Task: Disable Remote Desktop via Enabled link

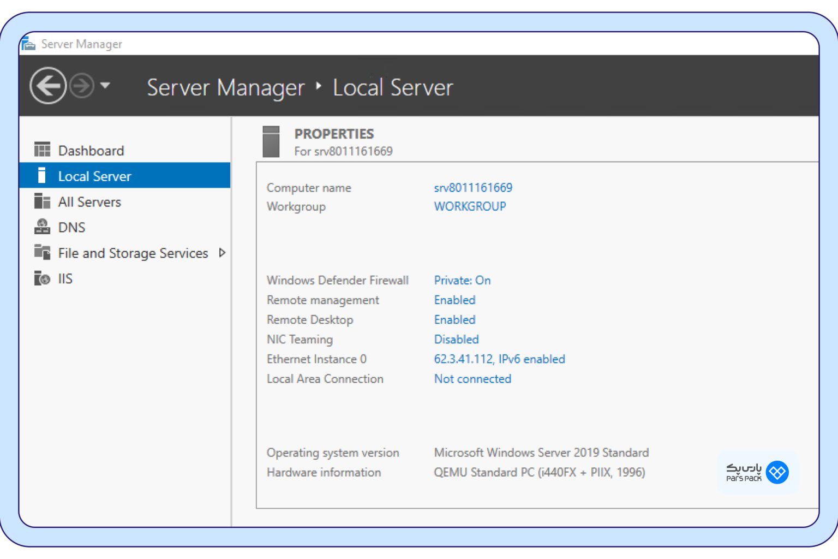Action: tap(454, 319)
